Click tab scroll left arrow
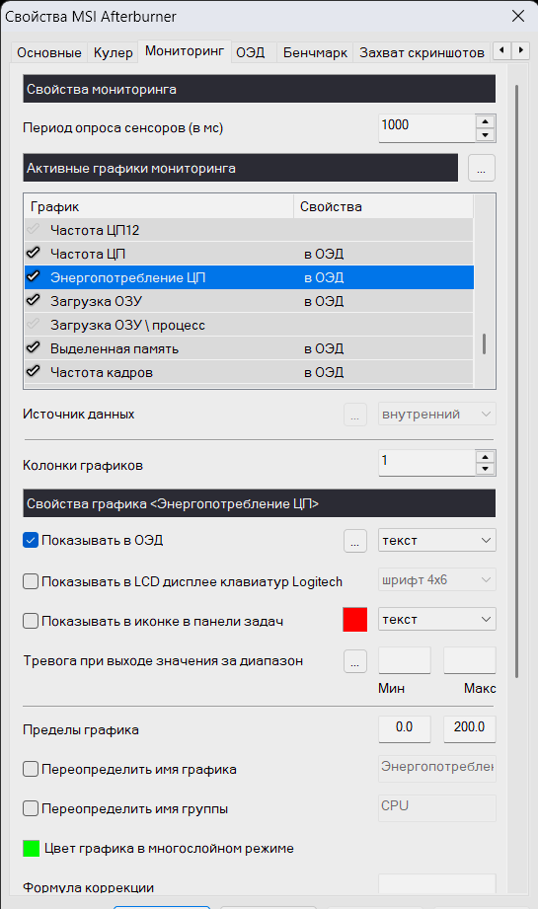Image resolution: width=538 pixels, height=909 pixels. [502, 50]
